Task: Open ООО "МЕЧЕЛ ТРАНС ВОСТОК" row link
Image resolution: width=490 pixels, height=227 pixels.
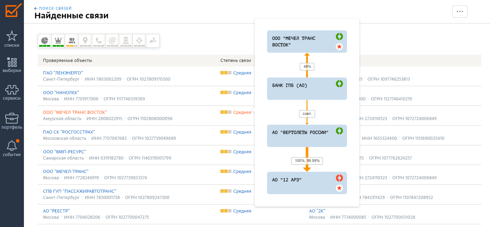Action: 75,112
